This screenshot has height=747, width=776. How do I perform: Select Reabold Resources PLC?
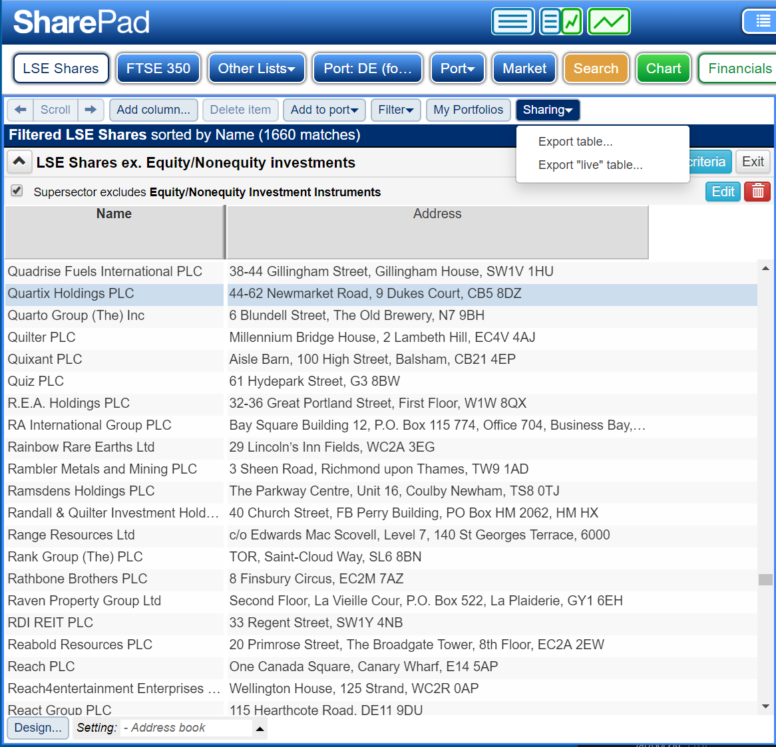(381, 645)
